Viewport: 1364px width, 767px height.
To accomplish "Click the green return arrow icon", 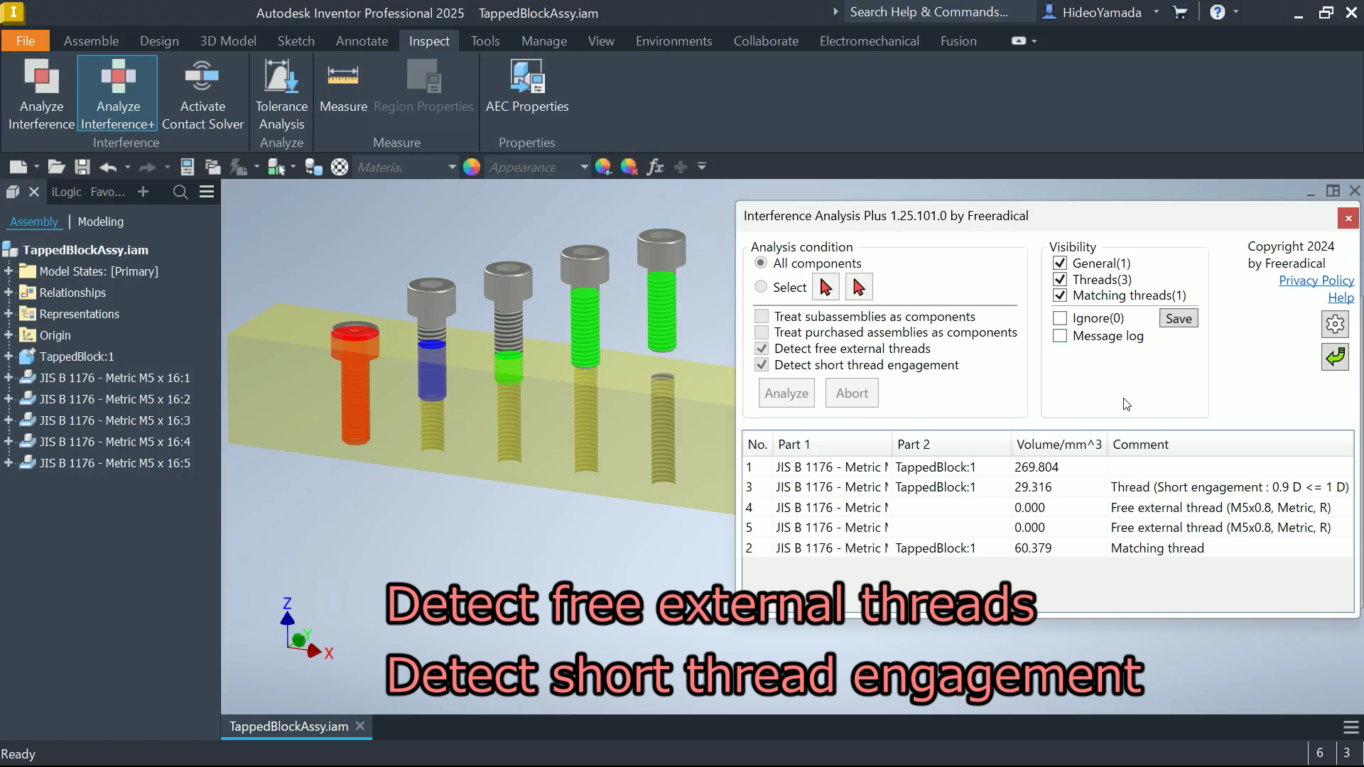I will tap(1335, 357).
